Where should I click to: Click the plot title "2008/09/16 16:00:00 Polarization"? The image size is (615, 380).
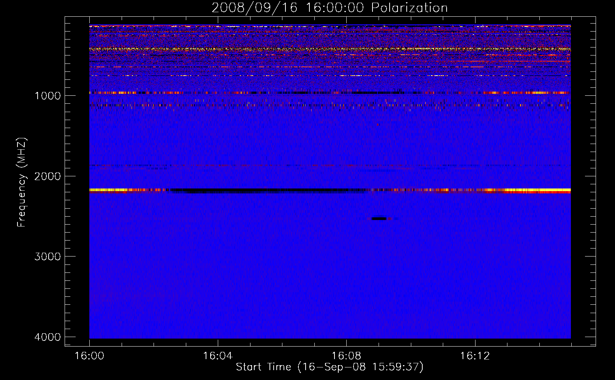click(330, 8)
